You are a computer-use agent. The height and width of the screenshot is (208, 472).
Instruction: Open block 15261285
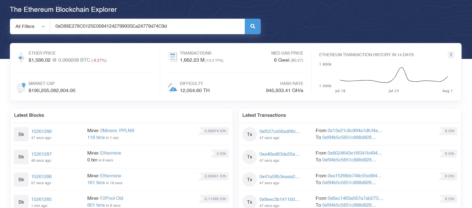(x=41, y=199)
